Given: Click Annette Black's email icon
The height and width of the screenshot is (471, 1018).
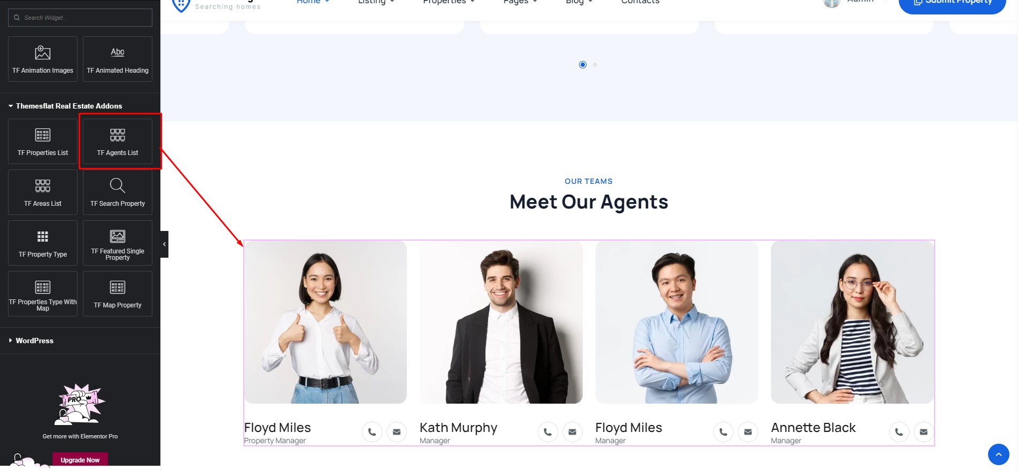Looking at the screenshot, I should click(923, 432).
